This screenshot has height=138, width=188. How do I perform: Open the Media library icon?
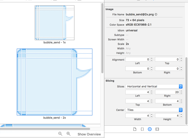(x=157, y=129)
